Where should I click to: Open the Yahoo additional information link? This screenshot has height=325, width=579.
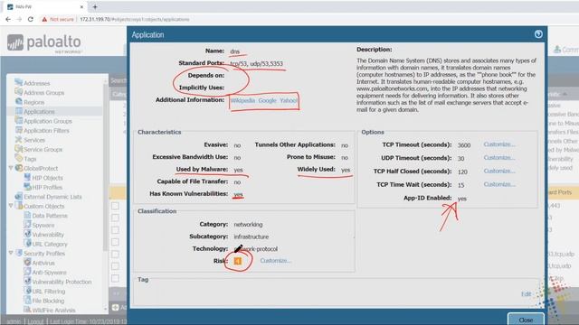click(289, 100)
